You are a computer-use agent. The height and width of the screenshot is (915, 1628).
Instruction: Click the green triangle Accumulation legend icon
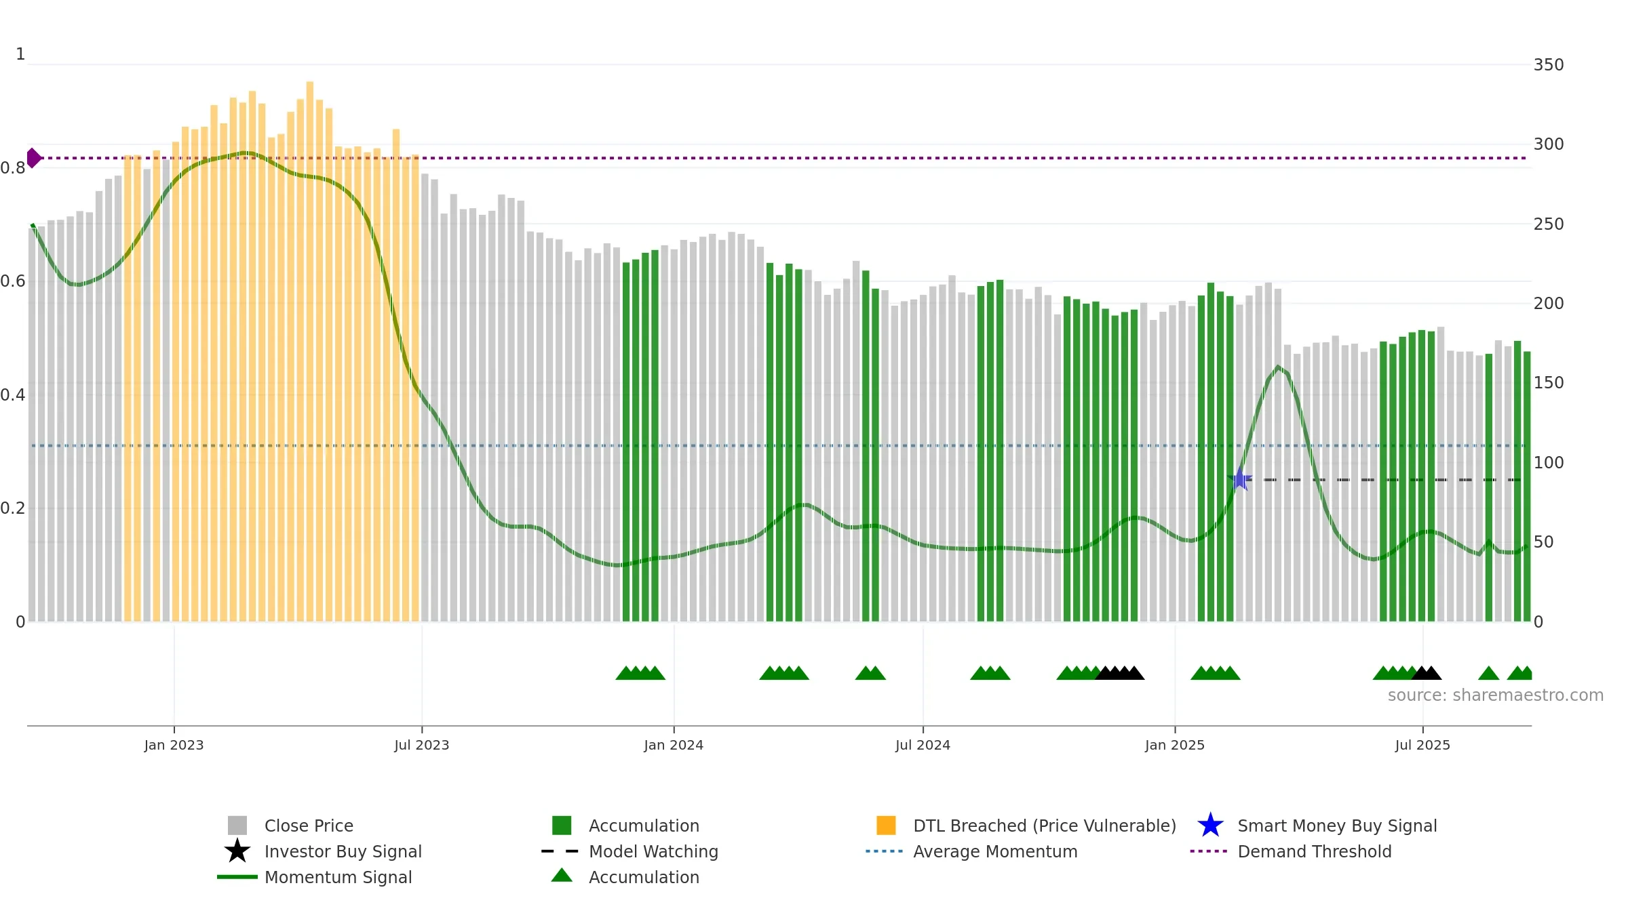tap(562, 876)
